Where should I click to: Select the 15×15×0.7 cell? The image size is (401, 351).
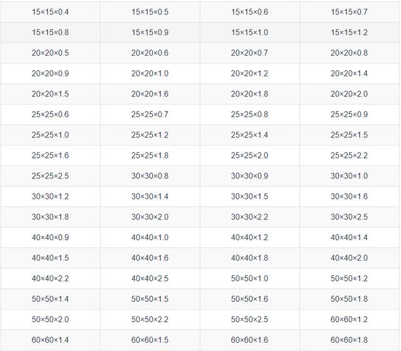click(x=349, y=12)
